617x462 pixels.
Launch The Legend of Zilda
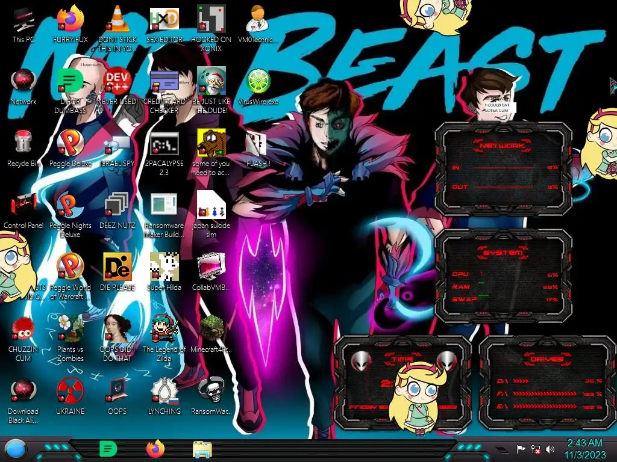pos(164,339)
